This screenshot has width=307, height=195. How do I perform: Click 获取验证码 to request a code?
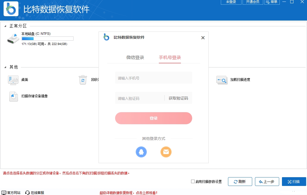178,98
